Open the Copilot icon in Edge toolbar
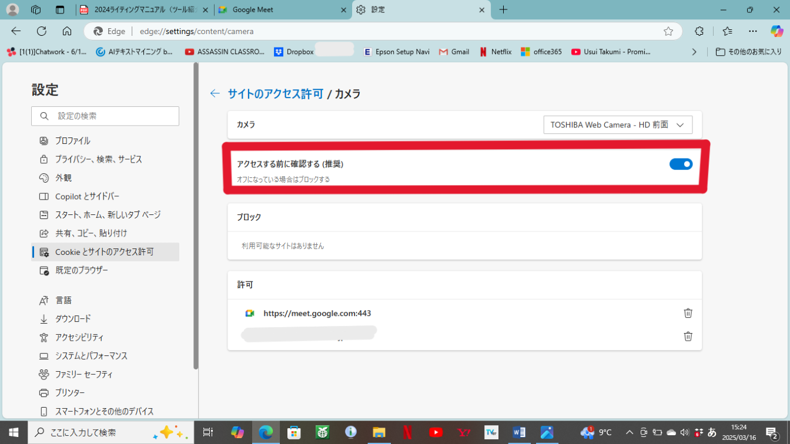The width and height of the screenshot is (790, 444). (x=776, y=31)
